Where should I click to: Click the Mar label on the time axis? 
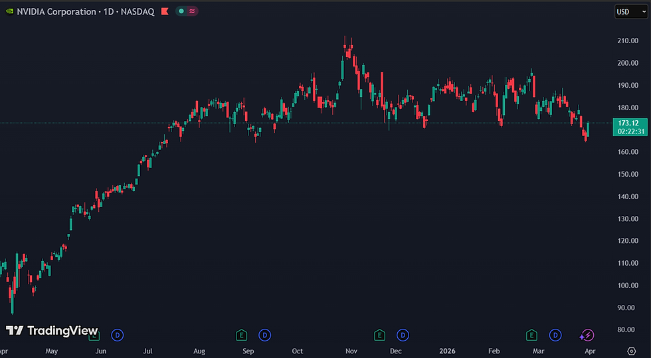tap(539, 351)
